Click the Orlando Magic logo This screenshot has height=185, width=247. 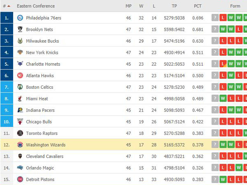(20, 168)
